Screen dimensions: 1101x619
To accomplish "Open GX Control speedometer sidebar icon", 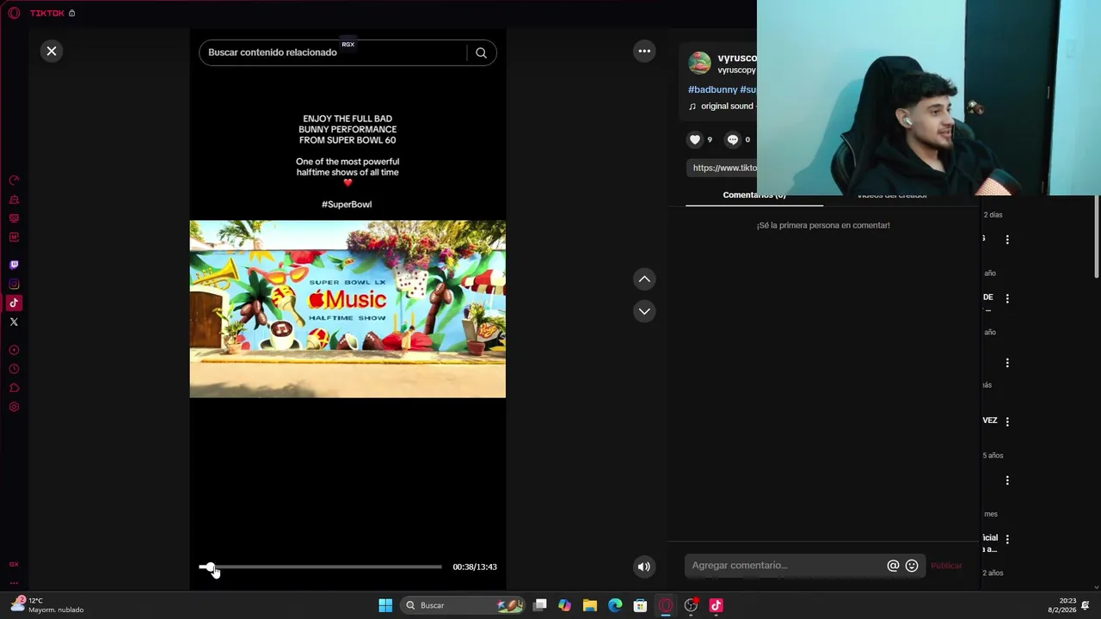I will point(14,181).
